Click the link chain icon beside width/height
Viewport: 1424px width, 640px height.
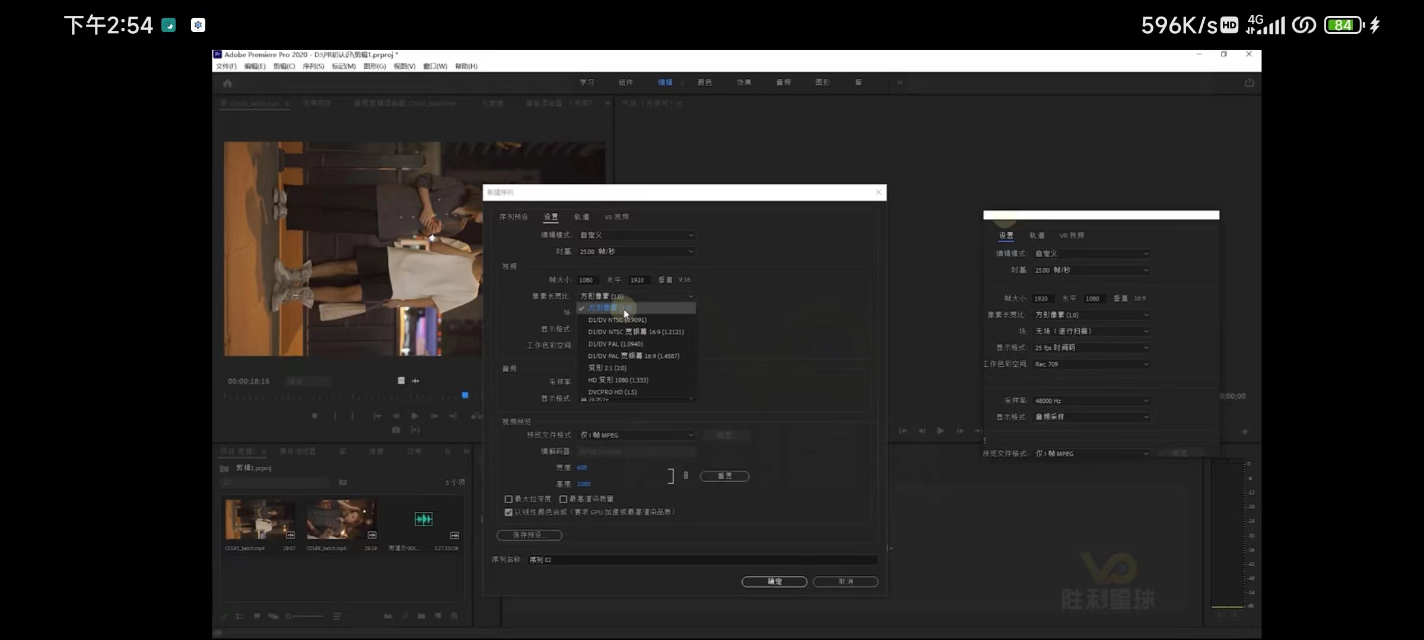[x=685, y=475]
